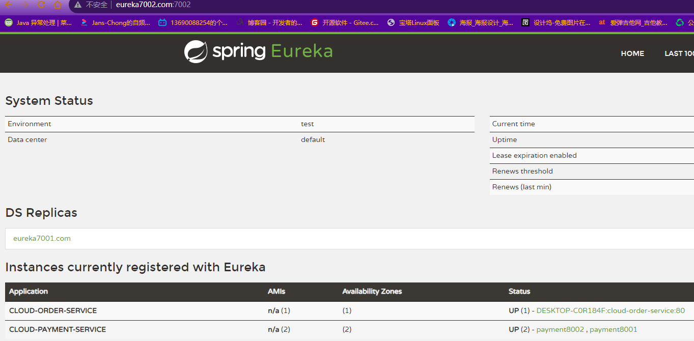Open the Jans-Chong bookmark
Image resolution: width=694 pixels, height=341 pixels.
click(115, 22)
